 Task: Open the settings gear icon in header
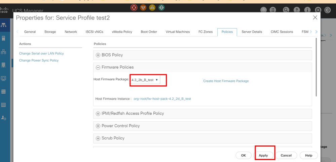(x=318, y=10)
